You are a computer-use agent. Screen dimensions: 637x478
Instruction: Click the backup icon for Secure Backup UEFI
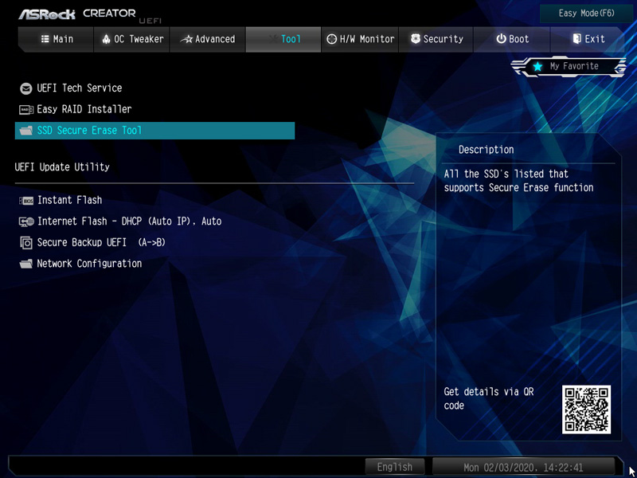[26, 243]
